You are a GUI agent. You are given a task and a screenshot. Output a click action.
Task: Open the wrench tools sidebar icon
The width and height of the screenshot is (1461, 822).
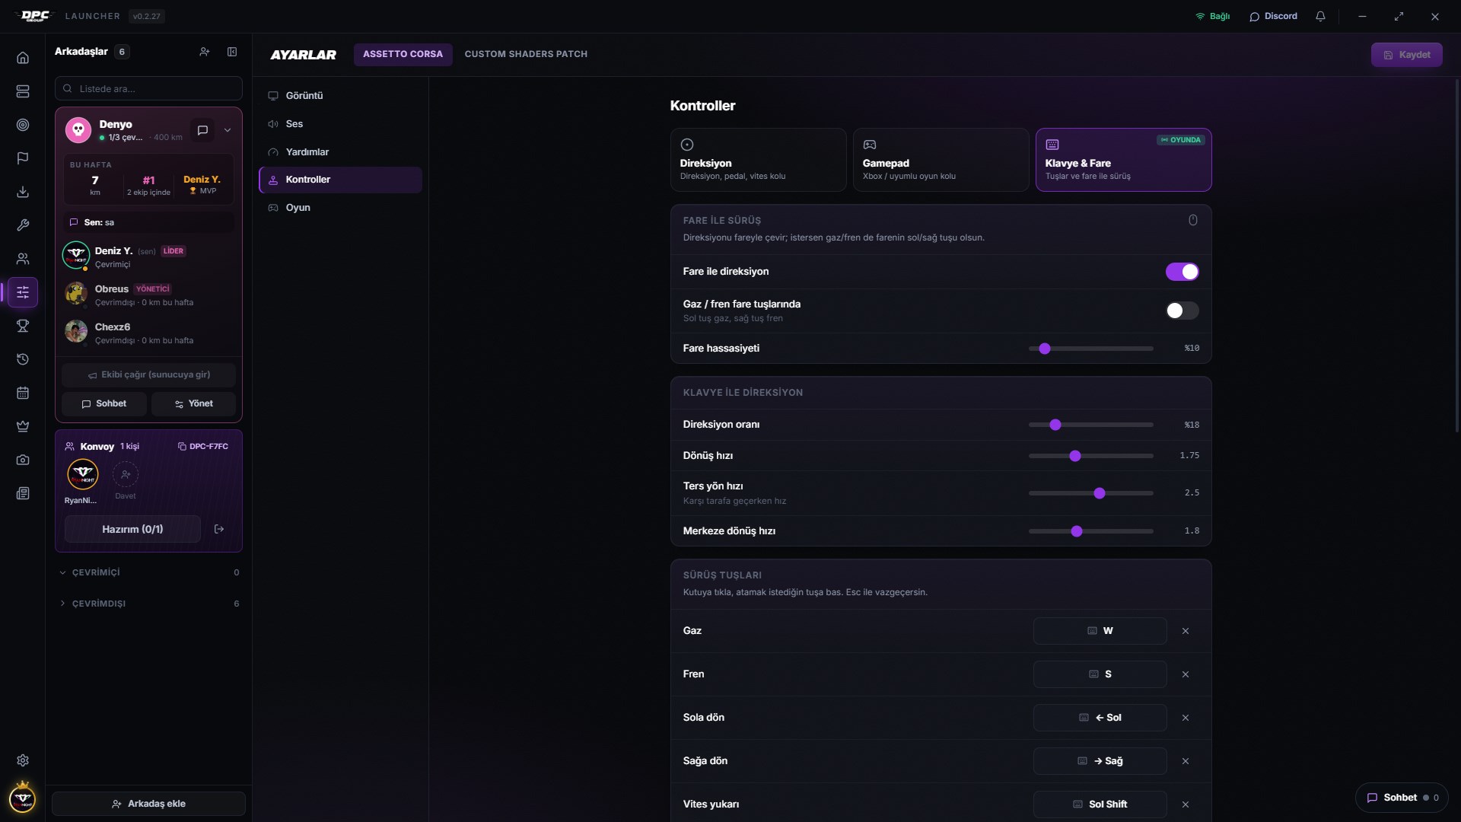click(23, 225)
